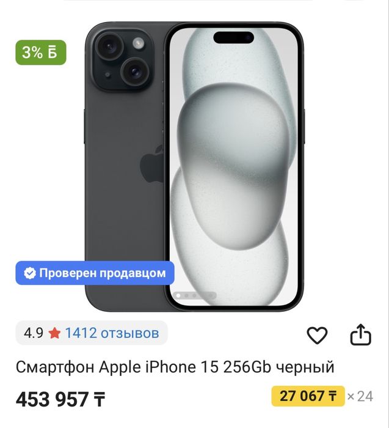Tap the yellow 27 067 ₸ installment badge

[308, 396]
